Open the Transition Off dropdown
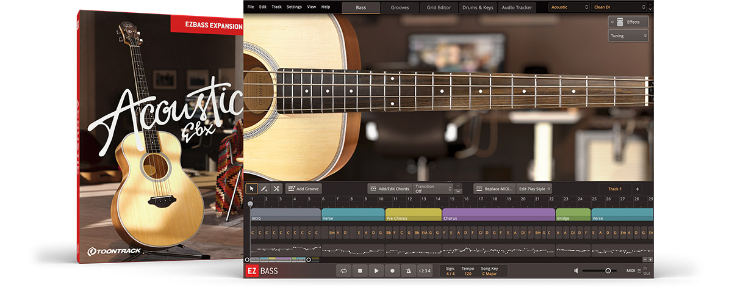This screenshot has width=732, height=298. [432, 189]
